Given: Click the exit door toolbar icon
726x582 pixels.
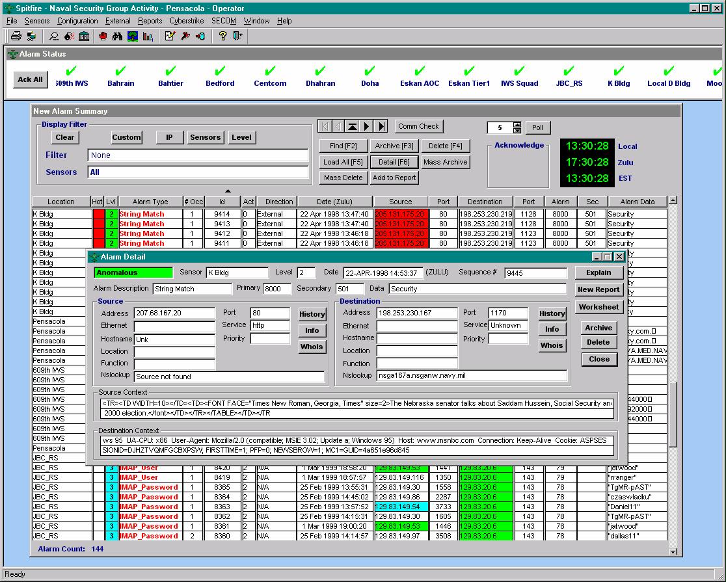Looking at the screenshot, I should point(237,36).
